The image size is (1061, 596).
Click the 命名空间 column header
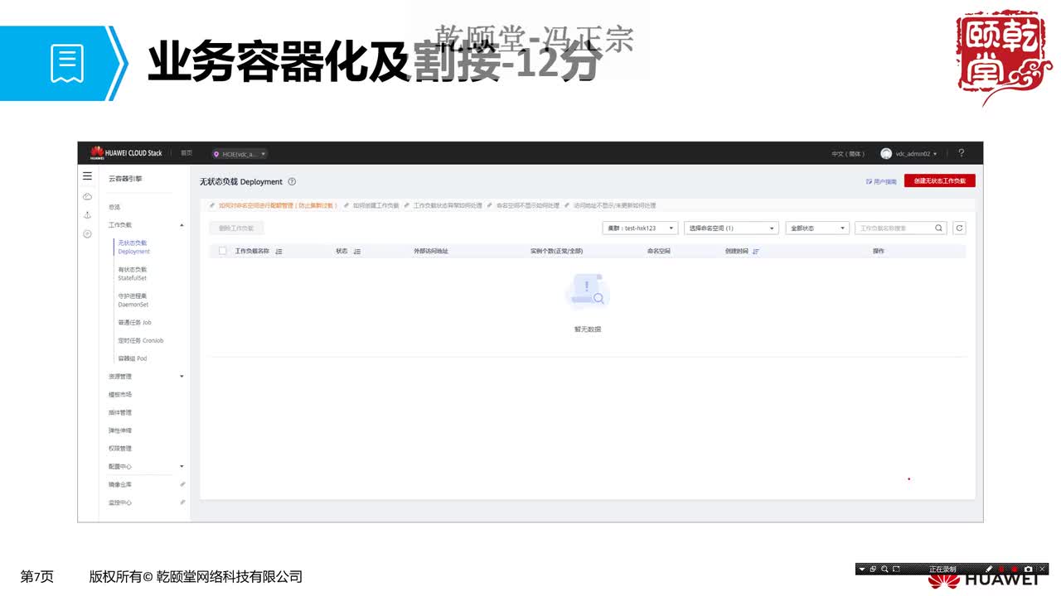[x=659, y=251]
